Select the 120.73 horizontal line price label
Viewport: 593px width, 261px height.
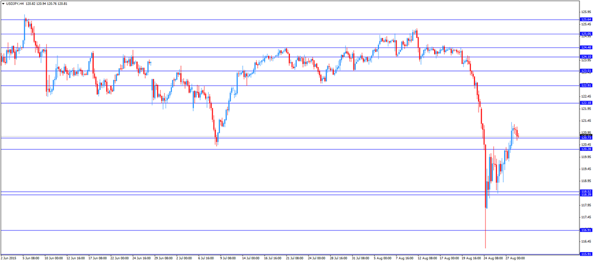(x=586, y=138)
